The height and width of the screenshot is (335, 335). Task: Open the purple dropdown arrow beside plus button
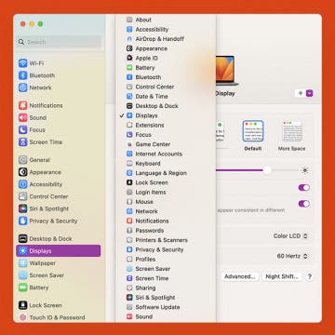309,93
